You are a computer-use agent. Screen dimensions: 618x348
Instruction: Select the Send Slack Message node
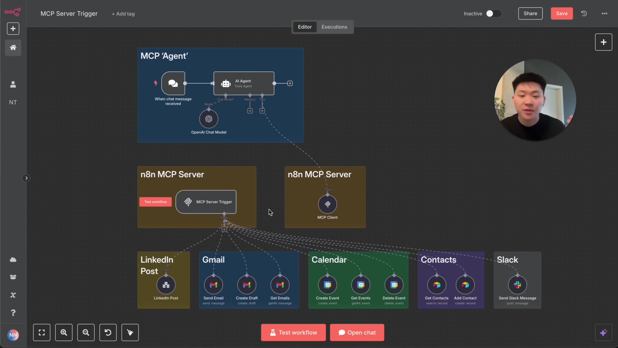point(517,285)
